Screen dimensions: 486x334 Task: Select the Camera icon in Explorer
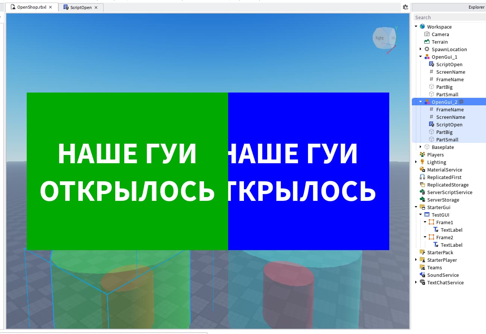(427, 34)
